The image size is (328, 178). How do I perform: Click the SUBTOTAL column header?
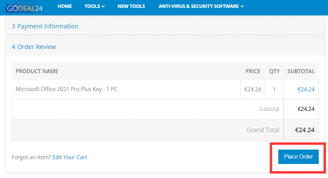tap(301, 71)
